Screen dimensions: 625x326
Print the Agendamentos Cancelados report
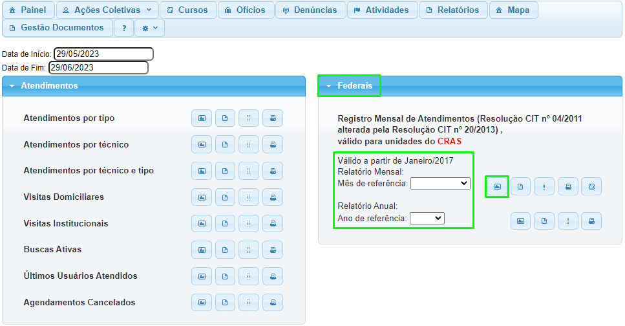click(273, 303)
